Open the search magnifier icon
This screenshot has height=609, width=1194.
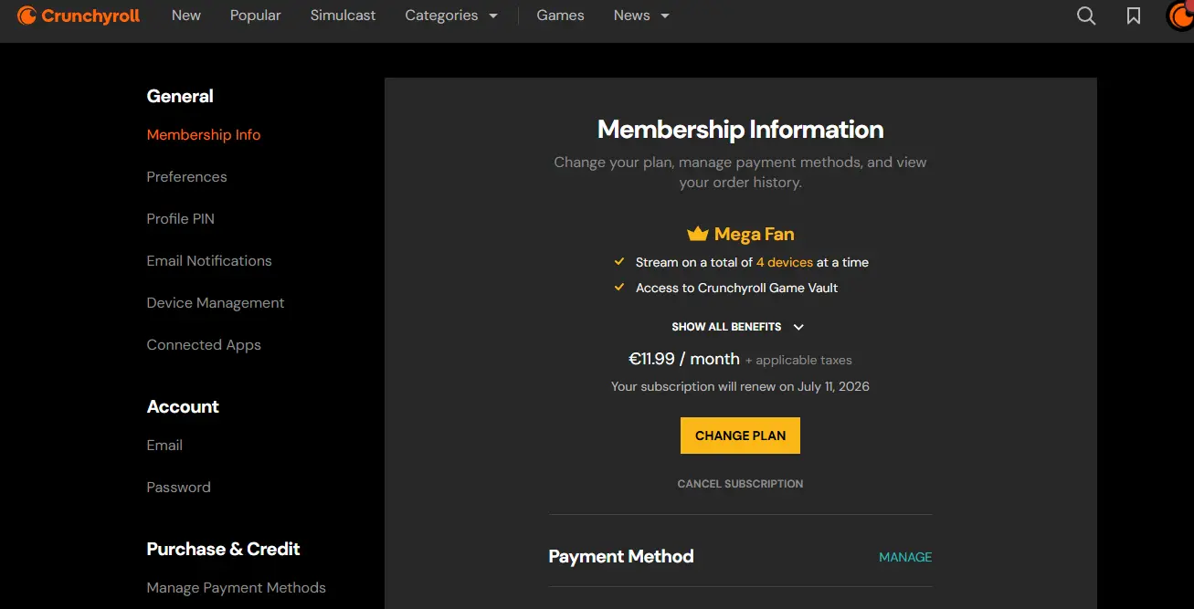click(1086, 16)
